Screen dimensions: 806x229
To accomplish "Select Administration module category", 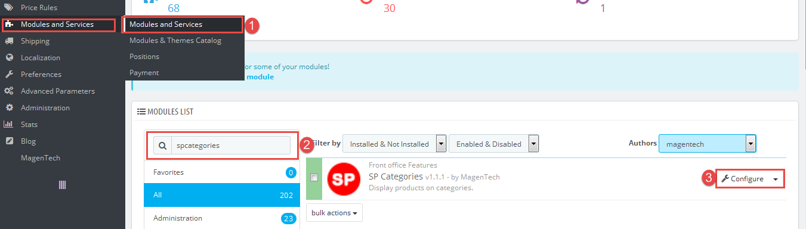I will coord(222,218).
